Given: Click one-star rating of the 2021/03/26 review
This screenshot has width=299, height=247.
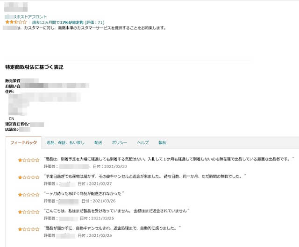Looking at the screenshot, I should 28,194.
